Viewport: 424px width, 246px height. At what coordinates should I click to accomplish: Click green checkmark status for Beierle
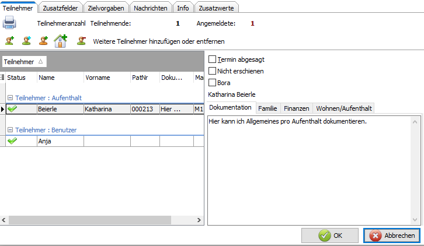pyautogui.click(x=12, y=108)
